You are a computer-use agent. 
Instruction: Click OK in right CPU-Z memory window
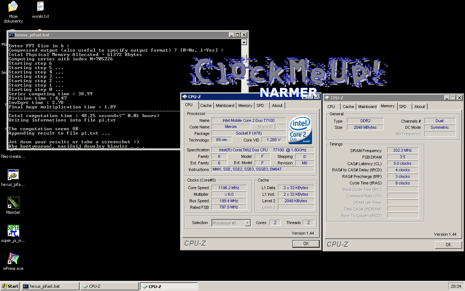(x=448, y=245)
